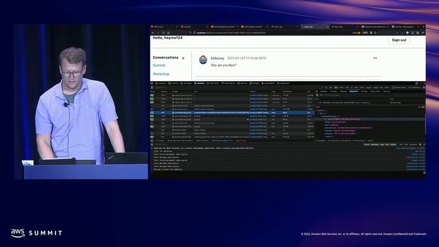
Task: Switch to the Console DevTools tab
Action: [x=174, y=84]
